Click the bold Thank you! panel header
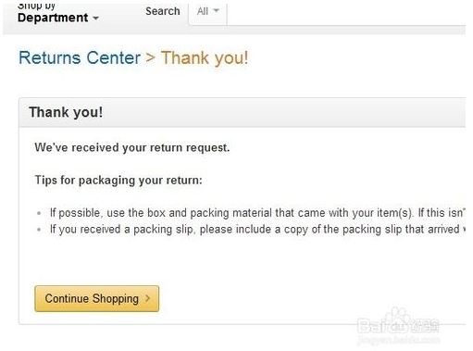The width and height of the screenshot is (473, 351). coord(66,112)
